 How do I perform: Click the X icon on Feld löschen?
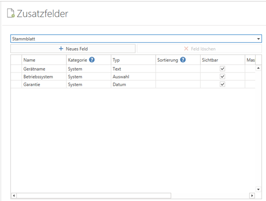(186, 49)
